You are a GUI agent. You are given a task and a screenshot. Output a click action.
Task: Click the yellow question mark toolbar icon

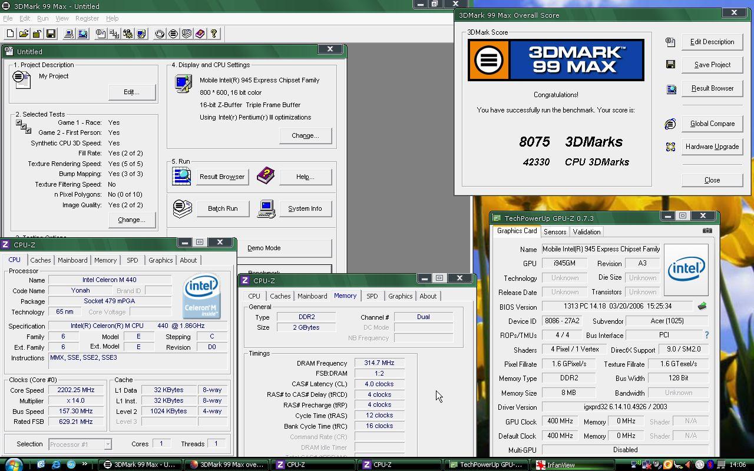pos(214,34)
